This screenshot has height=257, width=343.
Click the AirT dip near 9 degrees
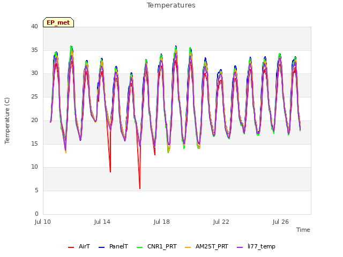point(110,172)
